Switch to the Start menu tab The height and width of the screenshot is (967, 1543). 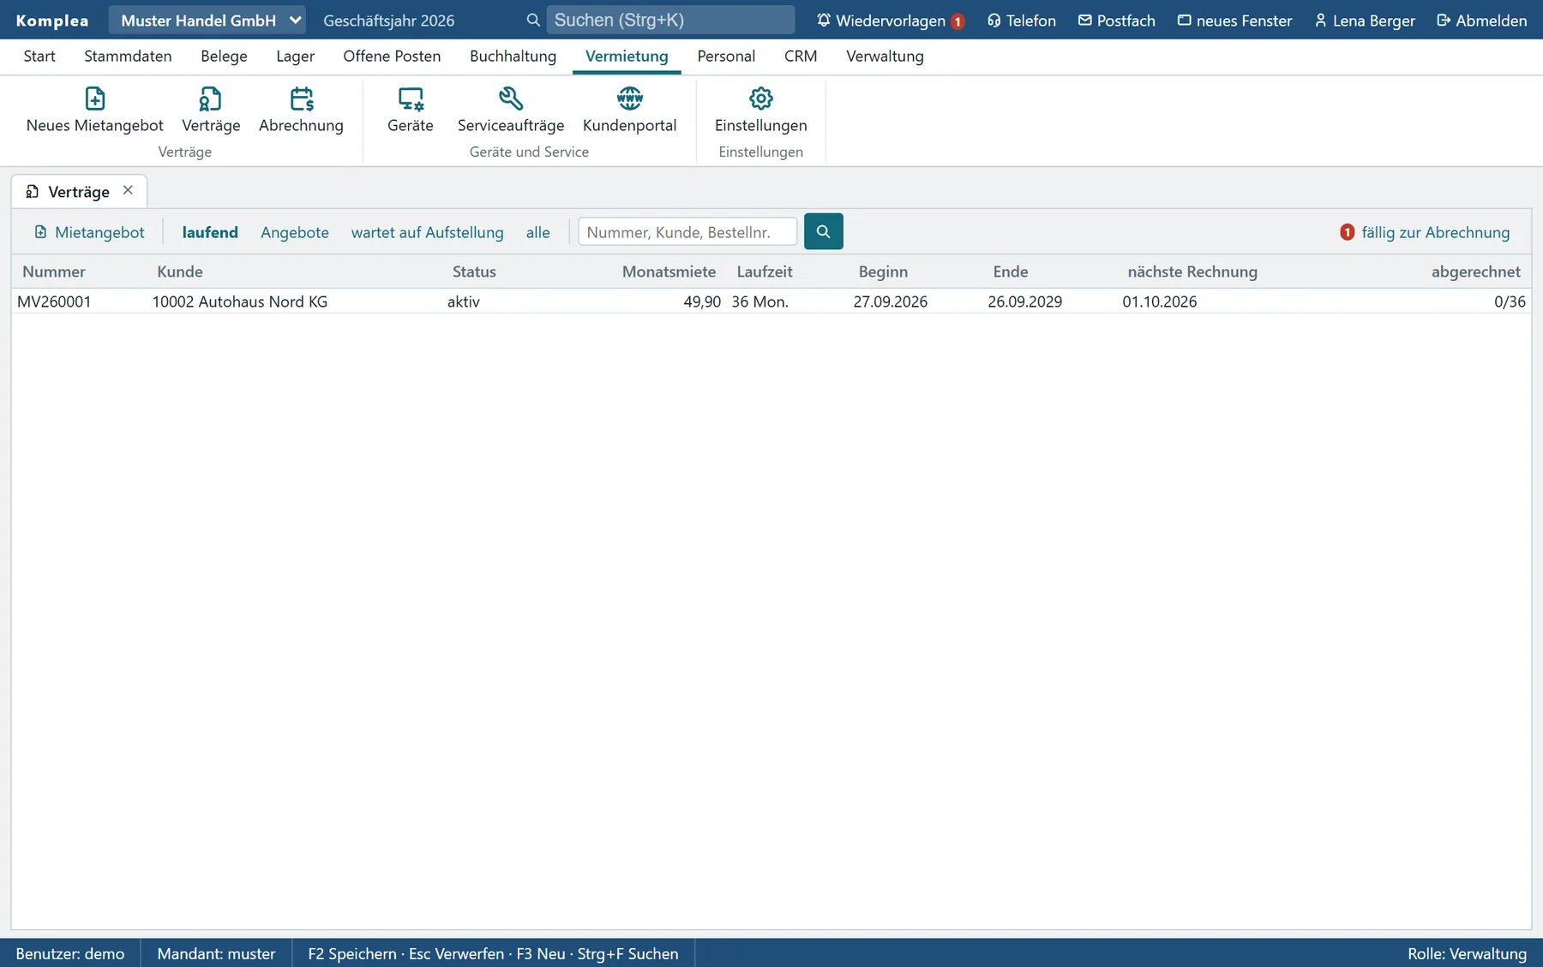[x=39, y=56]
